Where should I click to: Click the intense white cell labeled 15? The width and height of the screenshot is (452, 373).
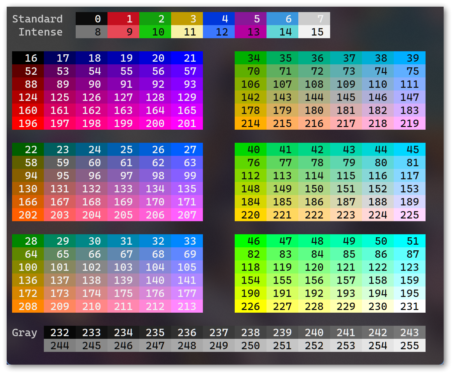[x=314, y=32]
